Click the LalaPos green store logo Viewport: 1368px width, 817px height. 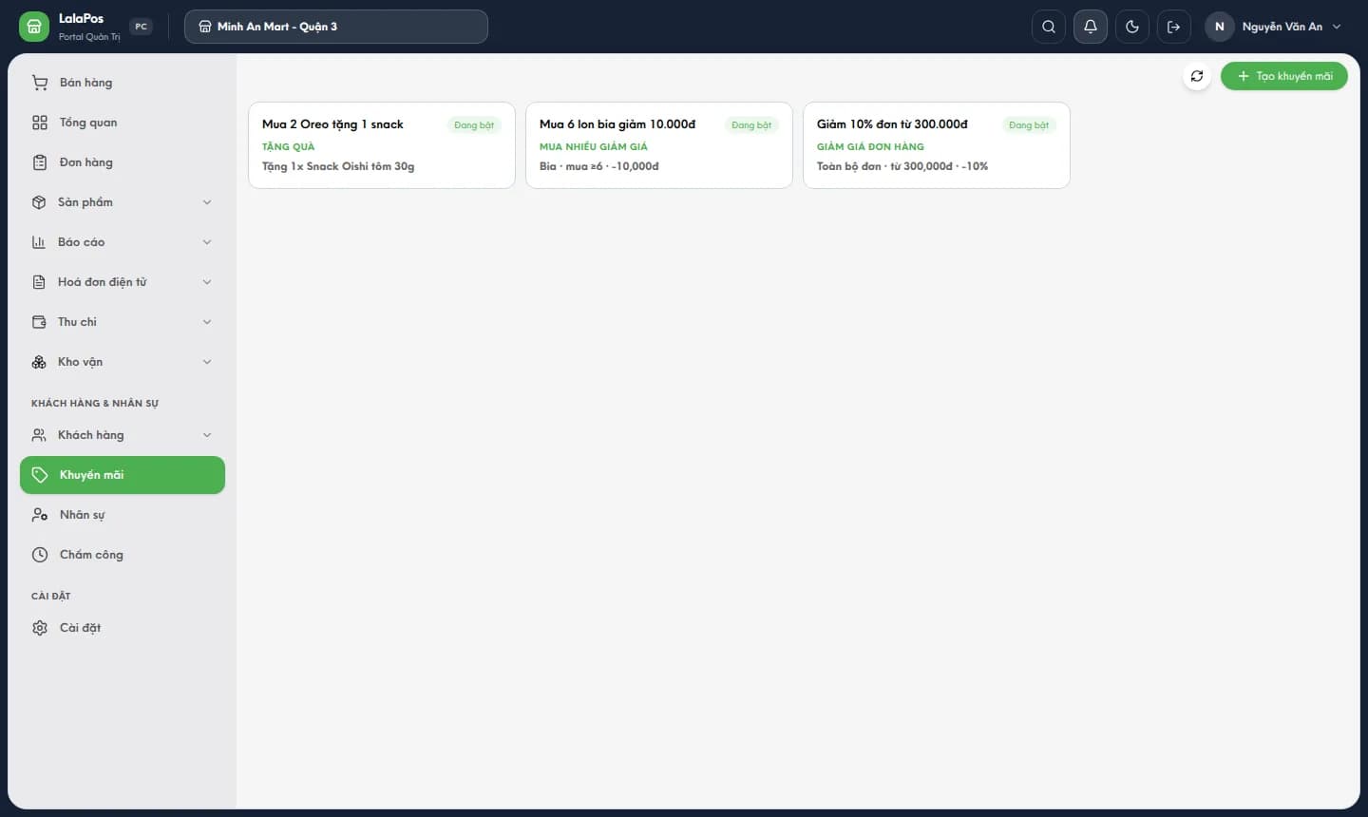[x=33, y=27]
